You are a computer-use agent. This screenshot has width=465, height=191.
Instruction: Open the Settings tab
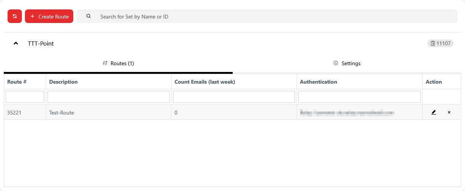(347, 63)
